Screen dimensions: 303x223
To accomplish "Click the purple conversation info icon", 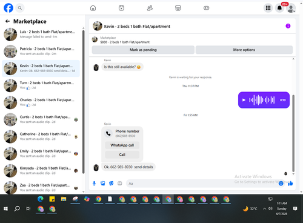I will pos(288,26).
